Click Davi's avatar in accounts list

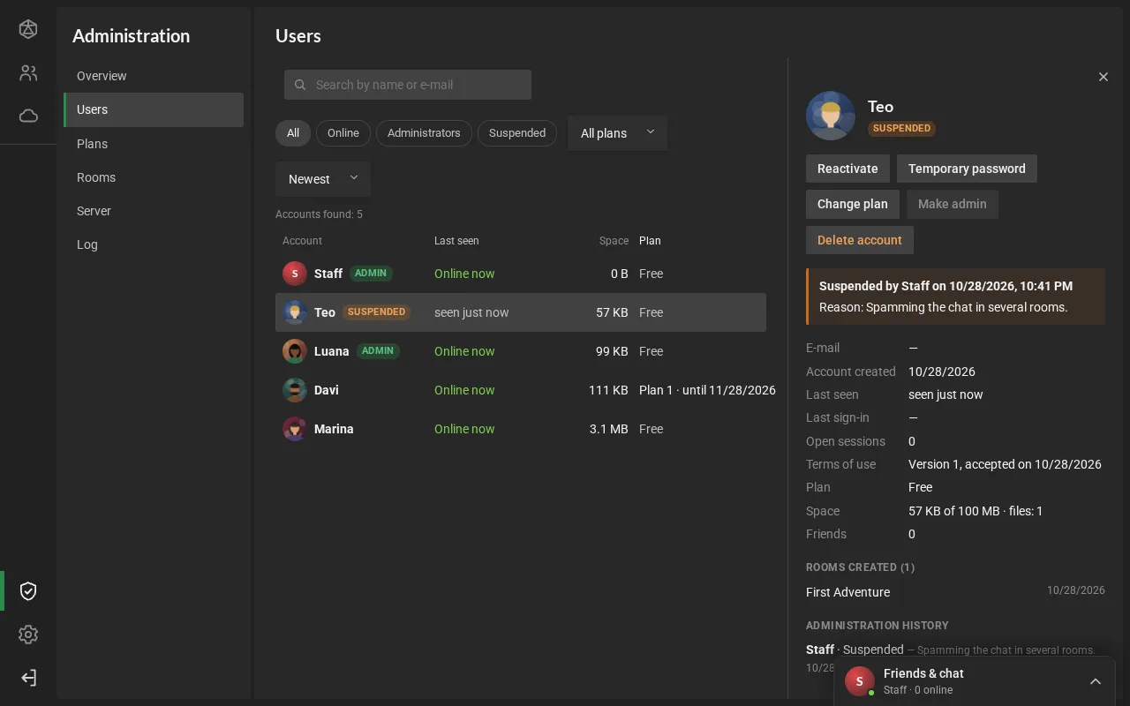pyautogui.click(x=295, y=390)
